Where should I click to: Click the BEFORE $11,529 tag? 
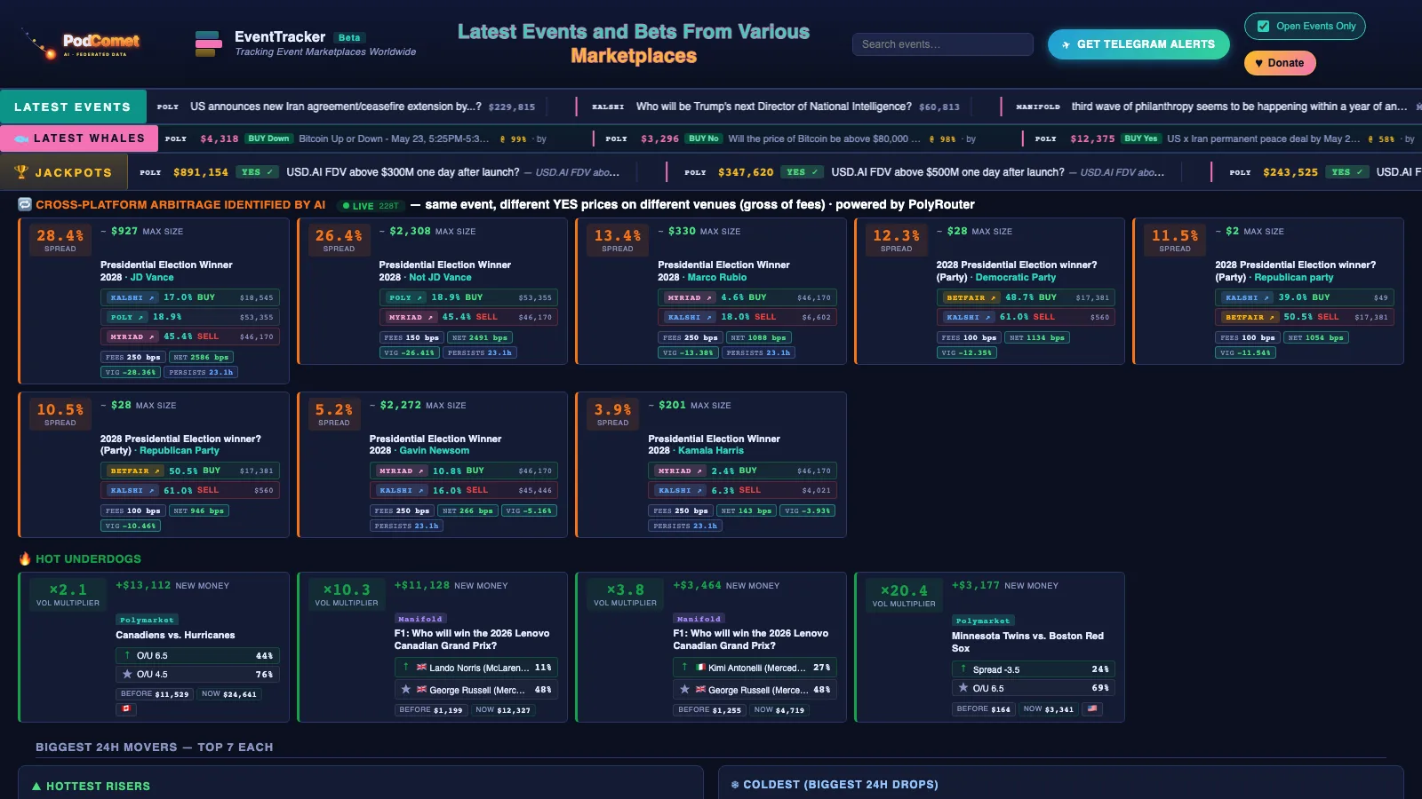[155, 694]
